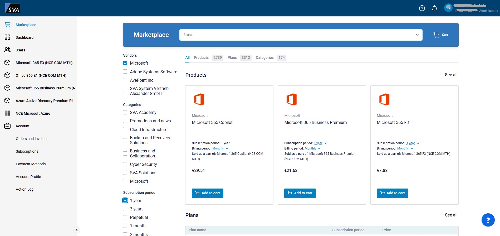Image resolution: width=500 pixels, height=236 pixels.
Task: Change Subscription period for Microsoft 365 F3
Action: pos(413,143)
